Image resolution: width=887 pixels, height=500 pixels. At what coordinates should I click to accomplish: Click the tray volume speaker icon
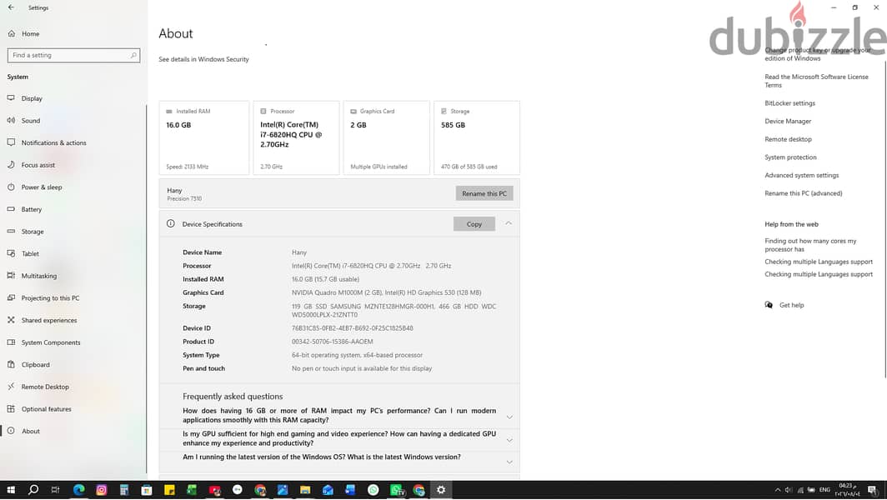pyautogui.click(x=789, y=490)
